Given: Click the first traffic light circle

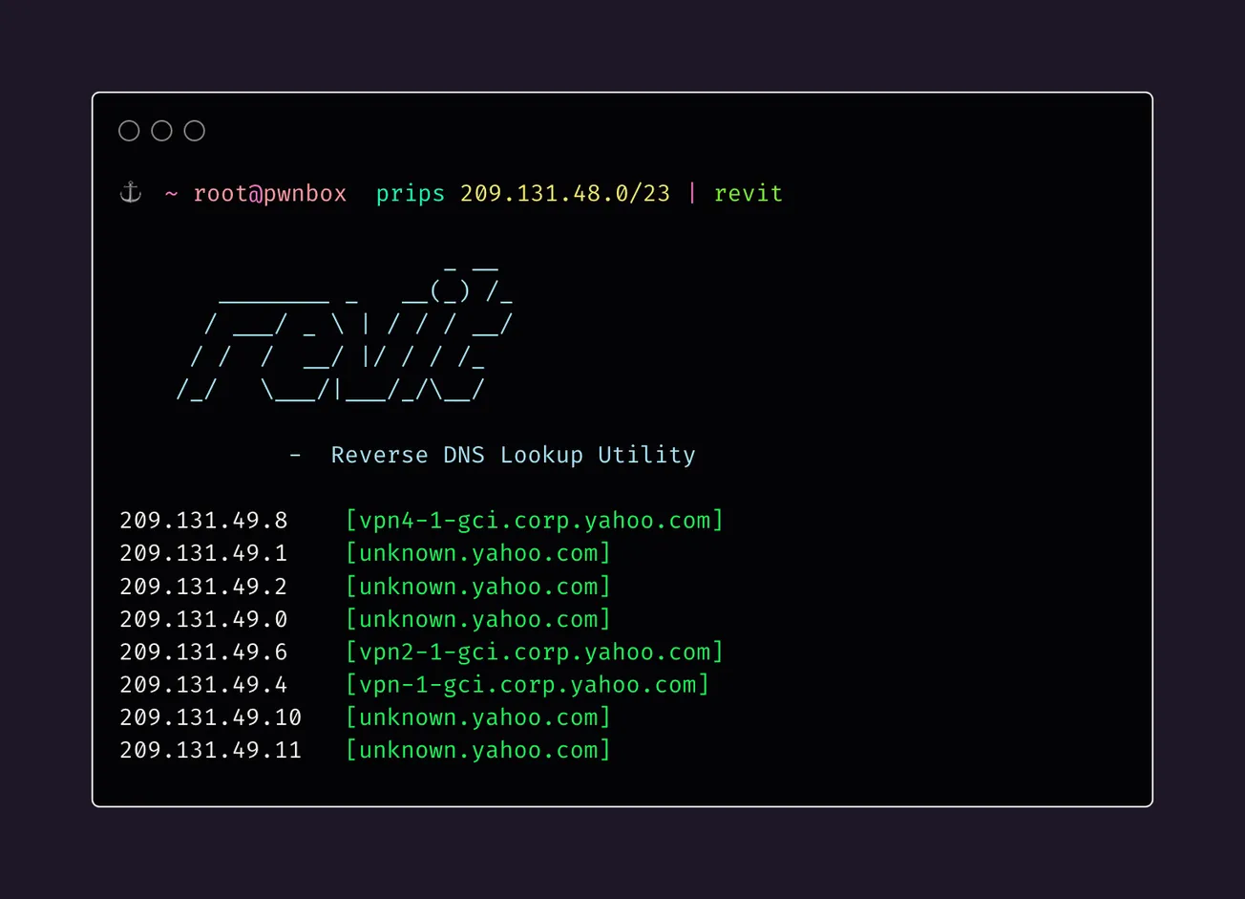Looking at the screenshot, I should (x=129, y=130).
